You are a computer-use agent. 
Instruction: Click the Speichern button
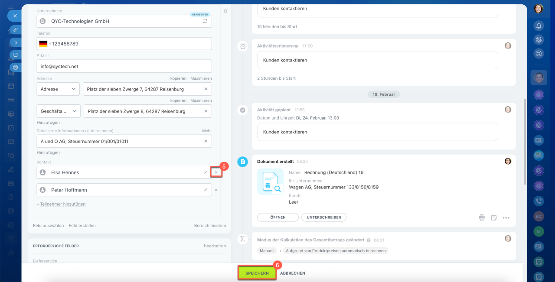(x=257, y=273)
